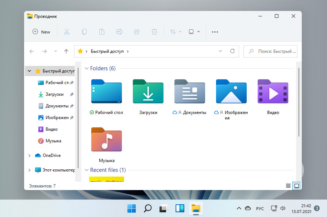Click the Copy icon in the toolbar
This screenshot has height=217, width=327.
84,32
